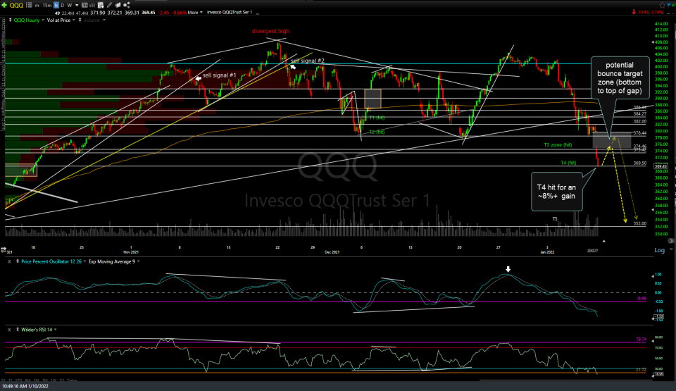The height and width of the screenshot is (391, 676).
Task: Click the pointer marker beside 408.00 on axis
Action: pos(652,42)
